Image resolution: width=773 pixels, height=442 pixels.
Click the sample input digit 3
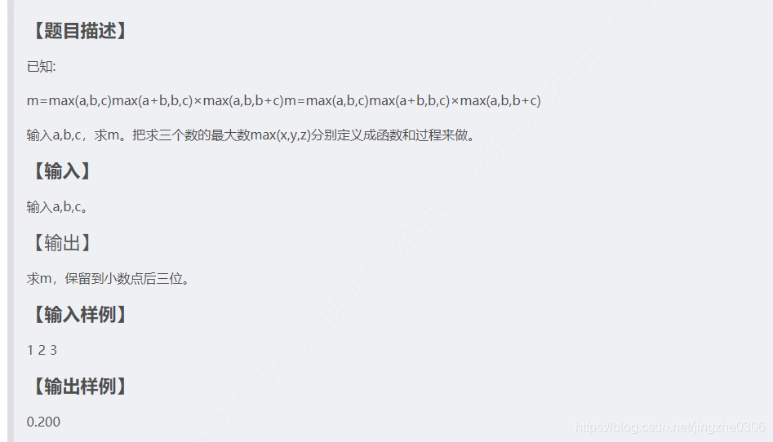coord(53,351)
